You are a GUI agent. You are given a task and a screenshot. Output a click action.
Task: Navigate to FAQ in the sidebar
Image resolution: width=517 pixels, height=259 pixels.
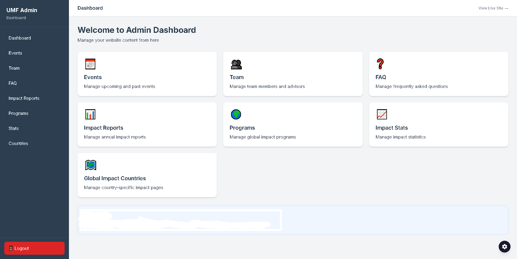click(13, 83)
